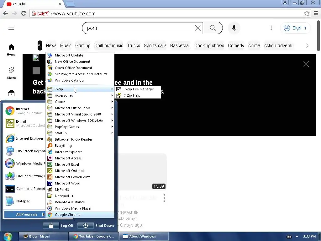
Task: Open Shorts in YouTube sidebar
Action: (11, 73)
